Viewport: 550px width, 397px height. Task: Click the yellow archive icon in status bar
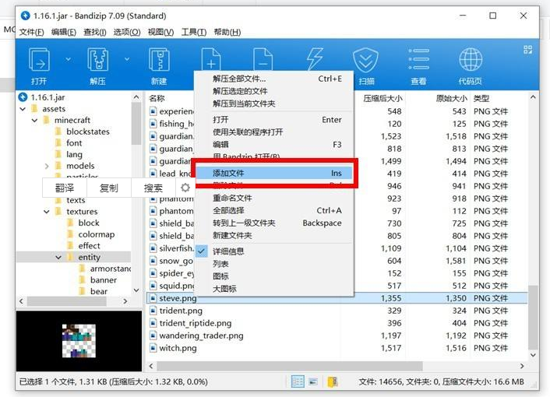point(332,381)
